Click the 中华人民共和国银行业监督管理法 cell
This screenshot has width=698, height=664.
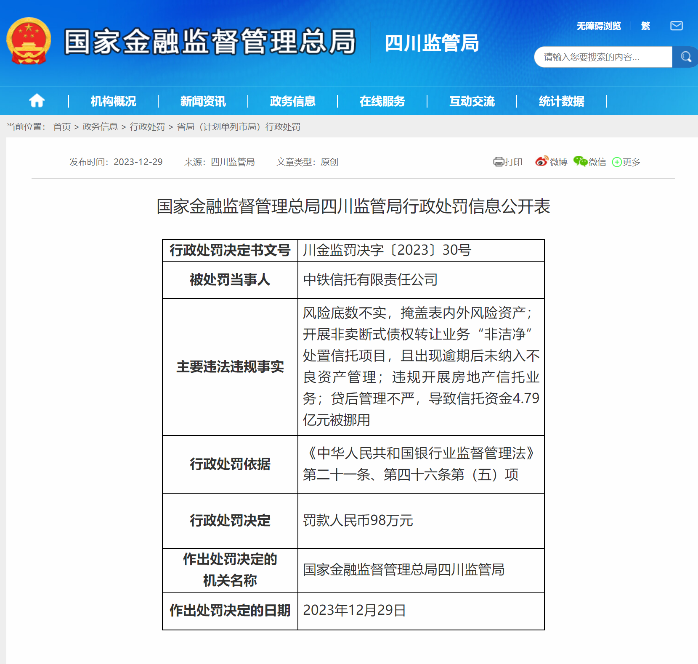(x=421, y=464)
